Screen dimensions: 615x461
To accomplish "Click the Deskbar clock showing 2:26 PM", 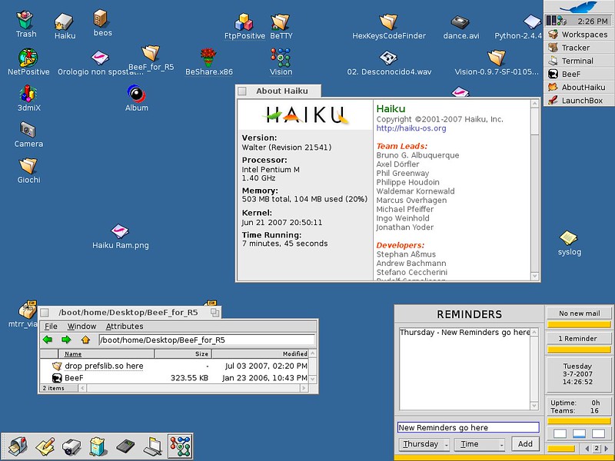I will 592,22.
